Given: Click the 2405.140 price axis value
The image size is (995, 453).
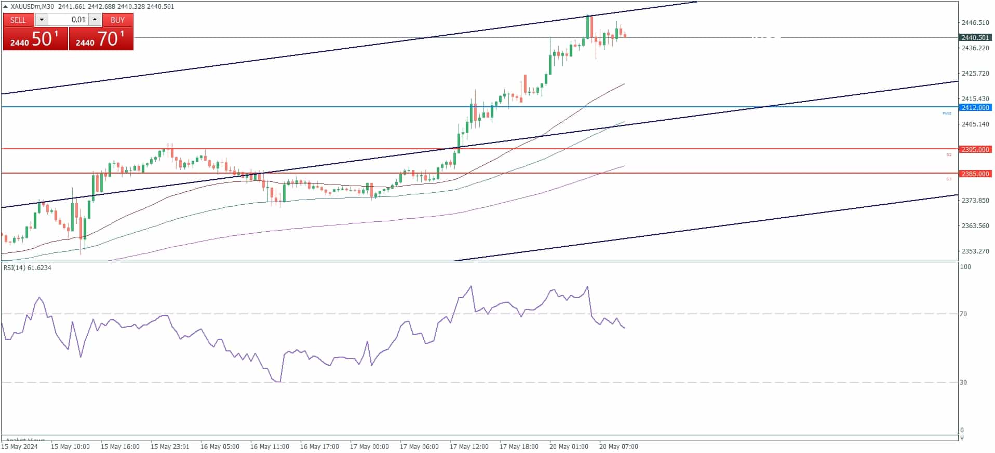Looking at the screenshot, I should coord(975,124).
